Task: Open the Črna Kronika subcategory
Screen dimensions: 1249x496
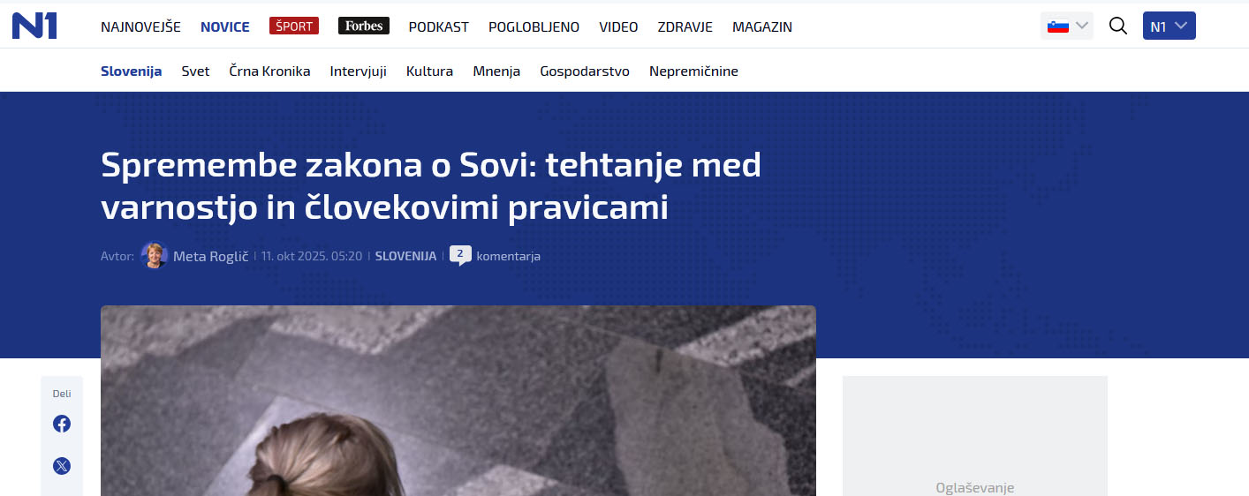Action: pos(269,71)
